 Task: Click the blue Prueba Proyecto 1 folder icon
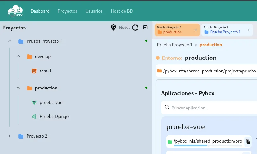21,41
